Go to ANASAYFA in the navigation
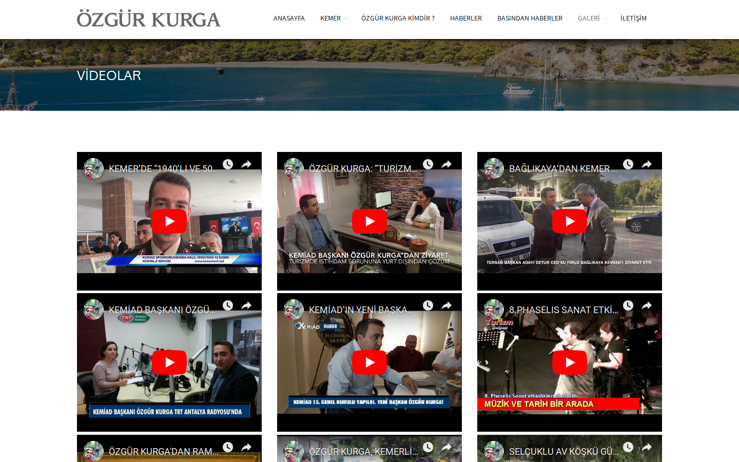This screenshot has width=739, height=462. point(289,18)
